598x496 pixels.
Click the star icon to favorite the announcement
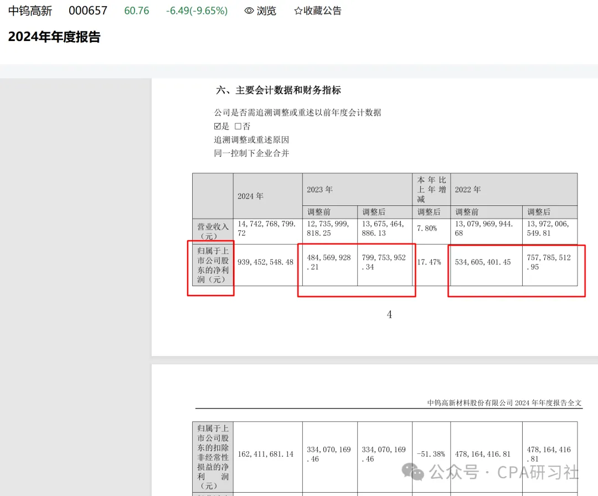pyautogui.click(x=298, y=11)
